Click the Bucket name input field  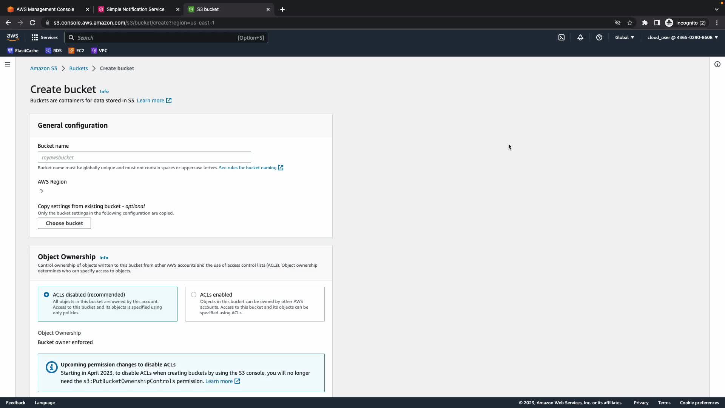click(144, 157)
